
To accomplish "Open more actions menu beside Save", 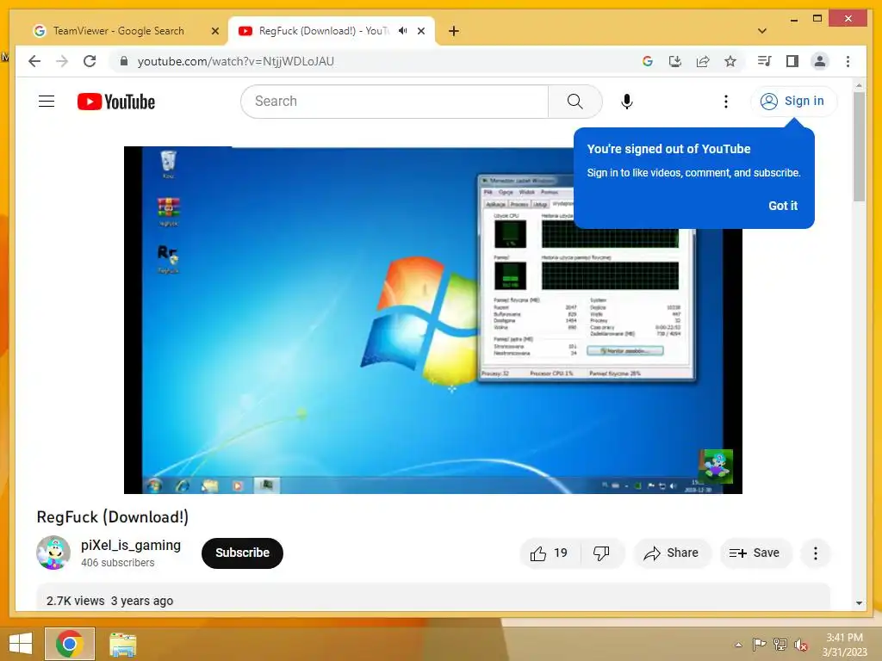I will pyautogui.click(x=815, y=553).
